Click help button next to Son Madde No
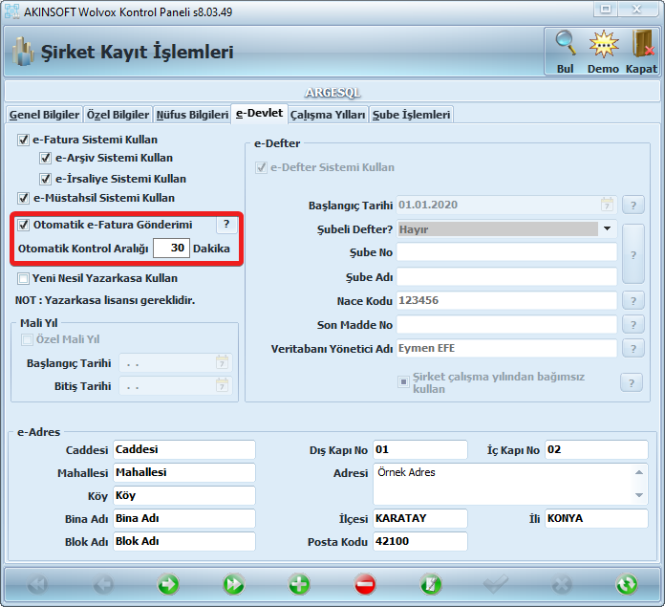This screenshot has width=665, height=607. [633, 324]
